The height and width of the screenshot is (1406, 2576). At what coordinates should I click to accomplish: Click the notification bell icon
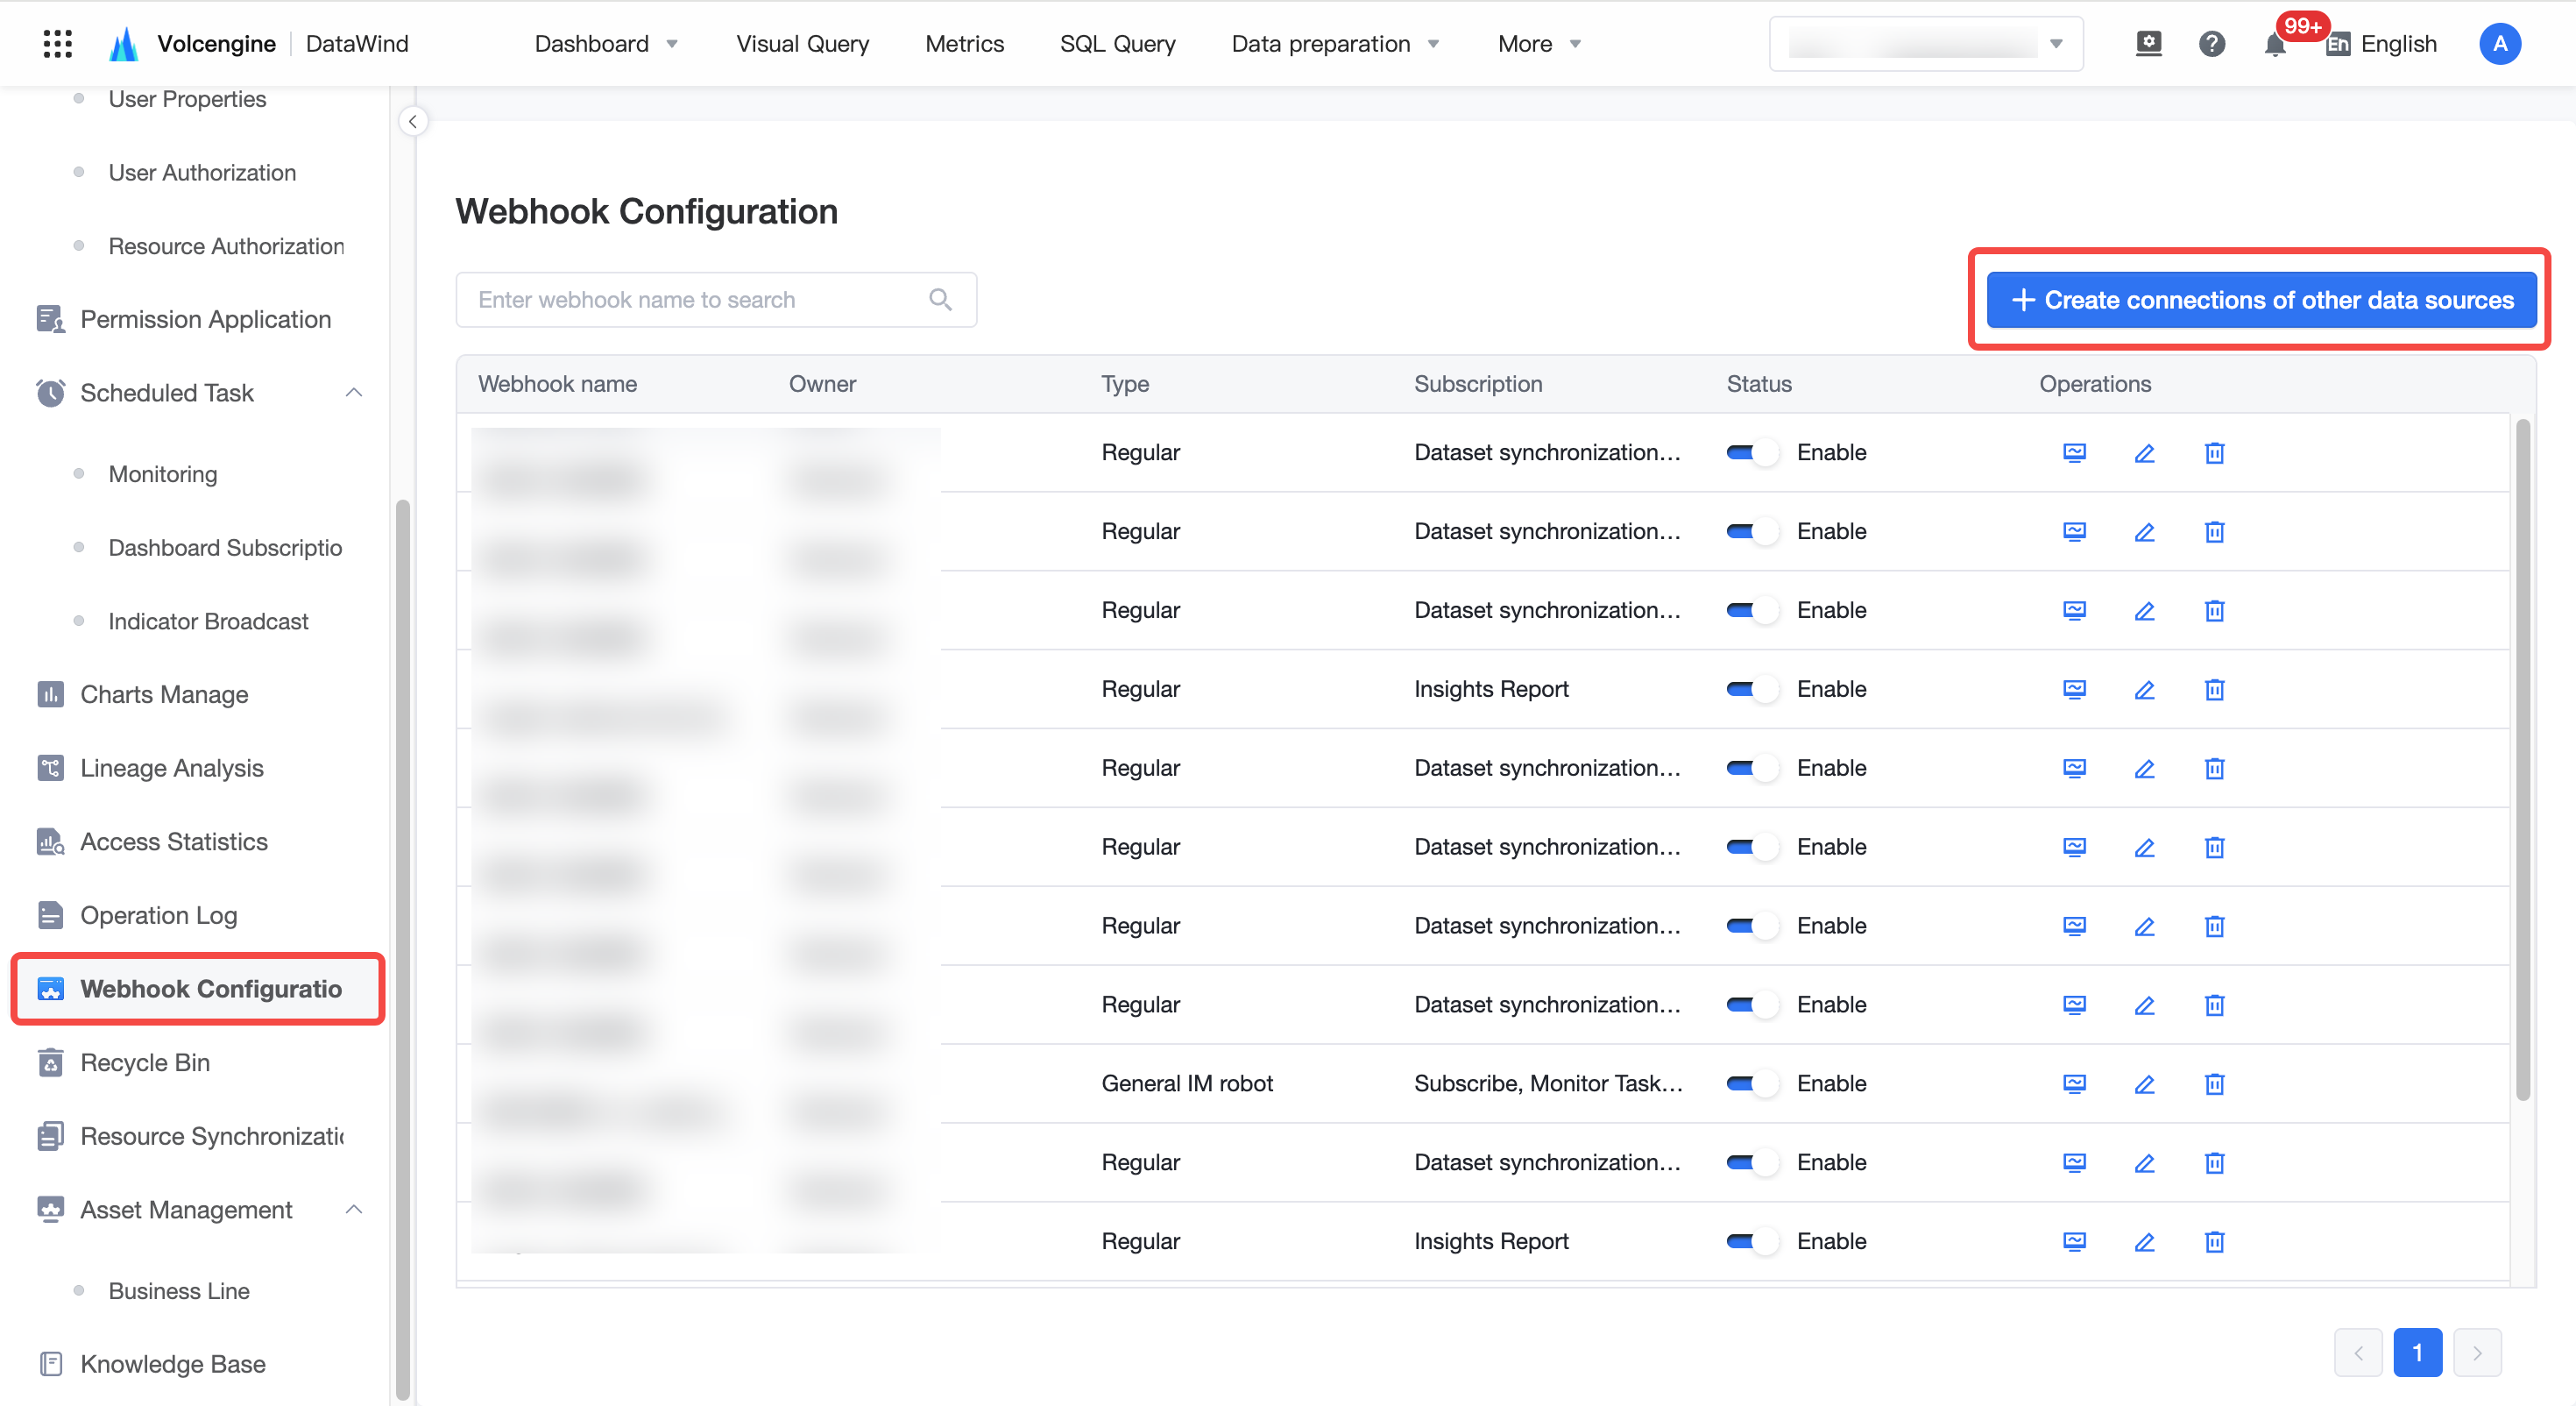coord(2274,44)
